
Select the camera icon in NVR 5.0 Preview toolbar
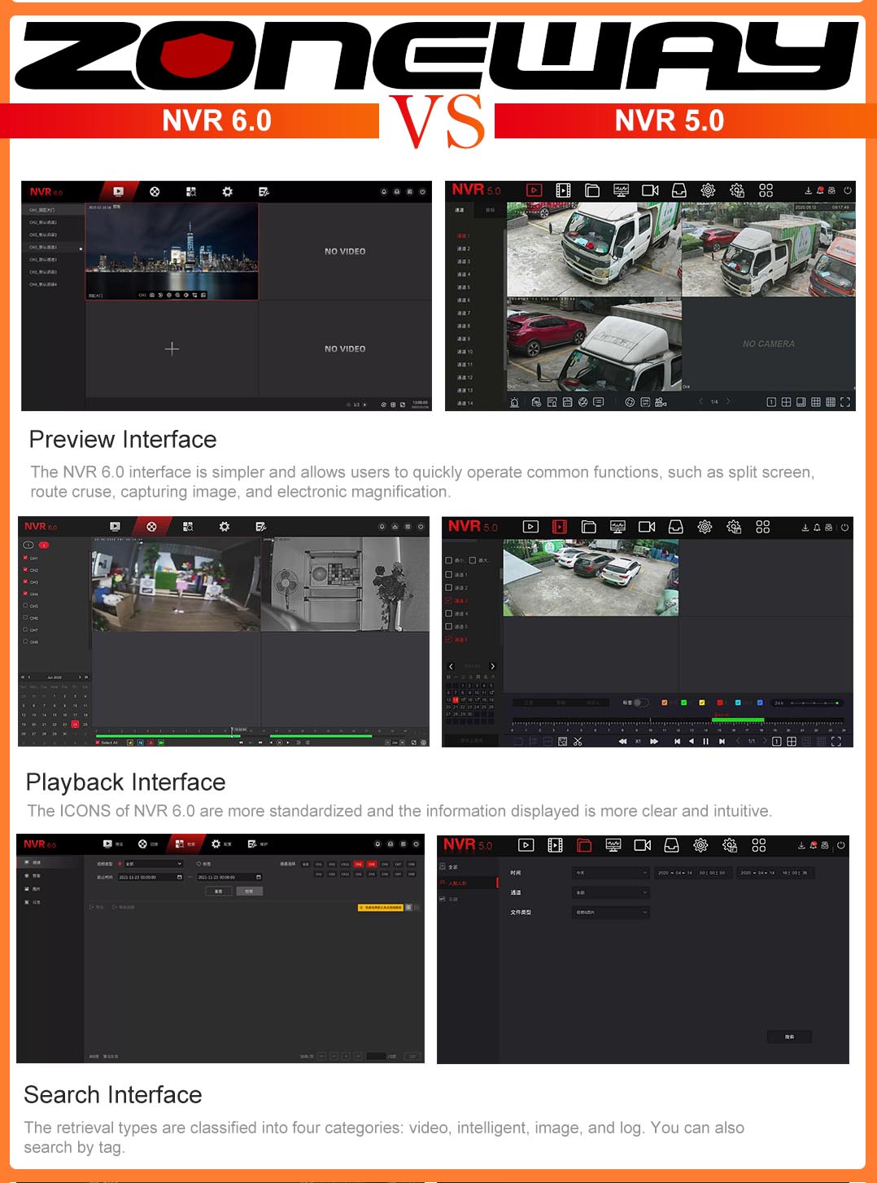click(x=650, y=190)
